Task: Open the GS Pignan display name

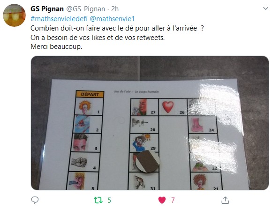Action: (47, 9)
